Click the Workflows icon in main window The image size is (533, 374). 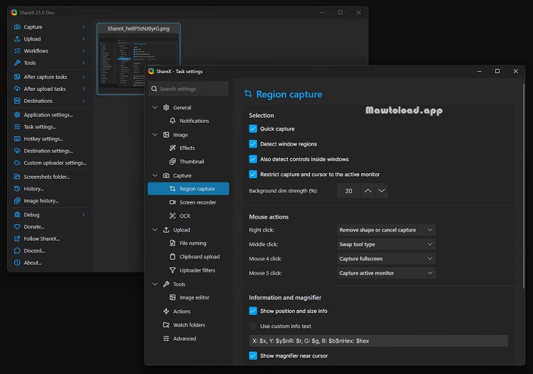(17, 51)
